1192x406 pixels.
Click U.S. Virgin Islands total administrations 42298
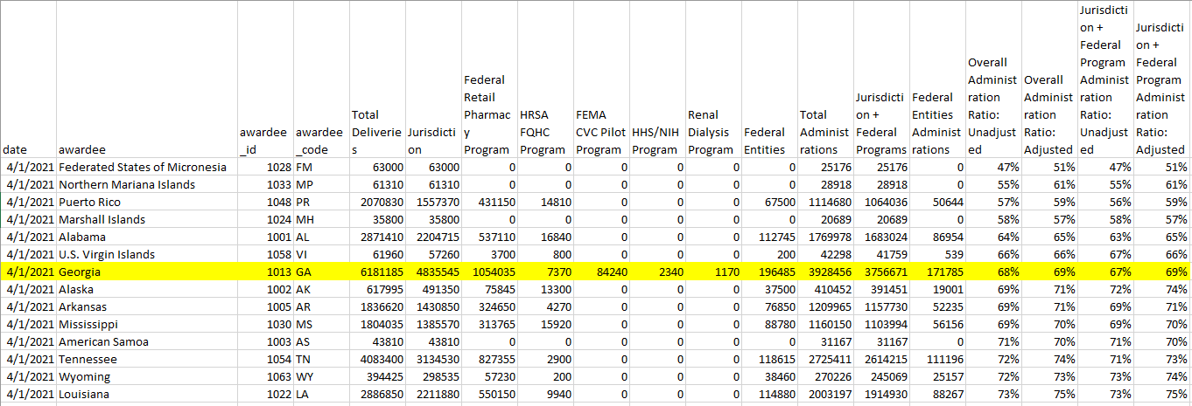click(x=824, y=254)
